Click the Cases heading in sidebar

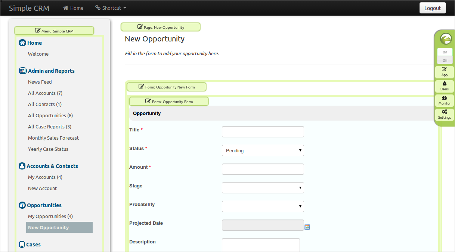(x=33, y=245)
